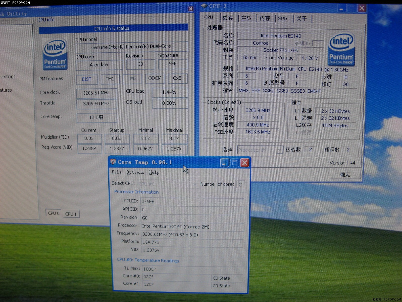Click the Tj. Max field 100C°
This screenshot has height=302, width=402.
coord(192,269)
